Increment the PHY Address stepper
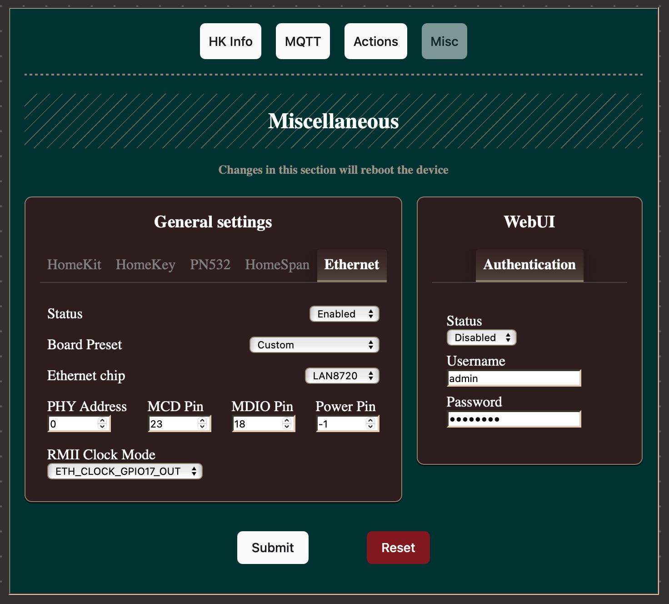Screen dimensions: 669x604 [x=102, y=421]
